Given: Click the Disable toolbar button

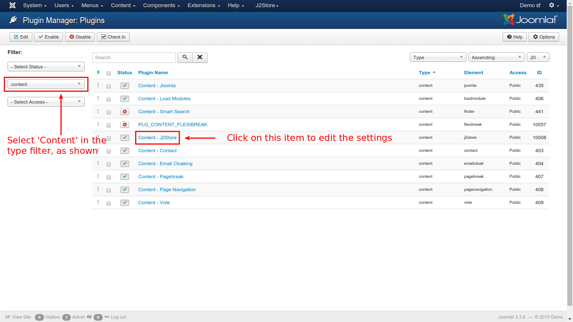Looking at the screenshot, I should (80, 37).
